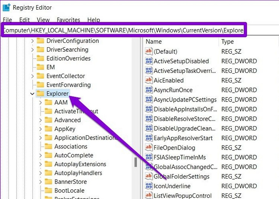Select the BannerStore subkey
The width and height of the screenshot is (279, 199).
(x=71, y=182)
